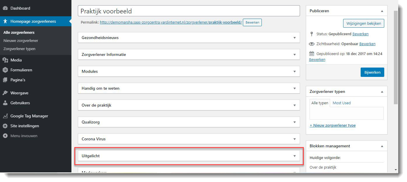Click the Zichtbaarheid eye icon
Viewport: 407px width, 182px height.
[312, 44]
